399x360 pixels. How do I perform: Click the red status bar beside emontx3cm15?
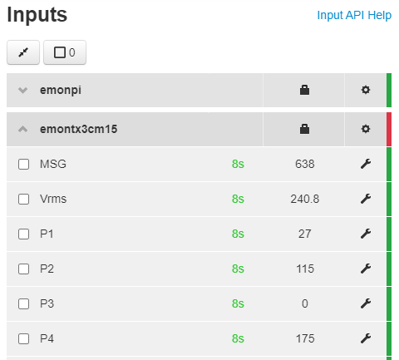coord(389,129)
